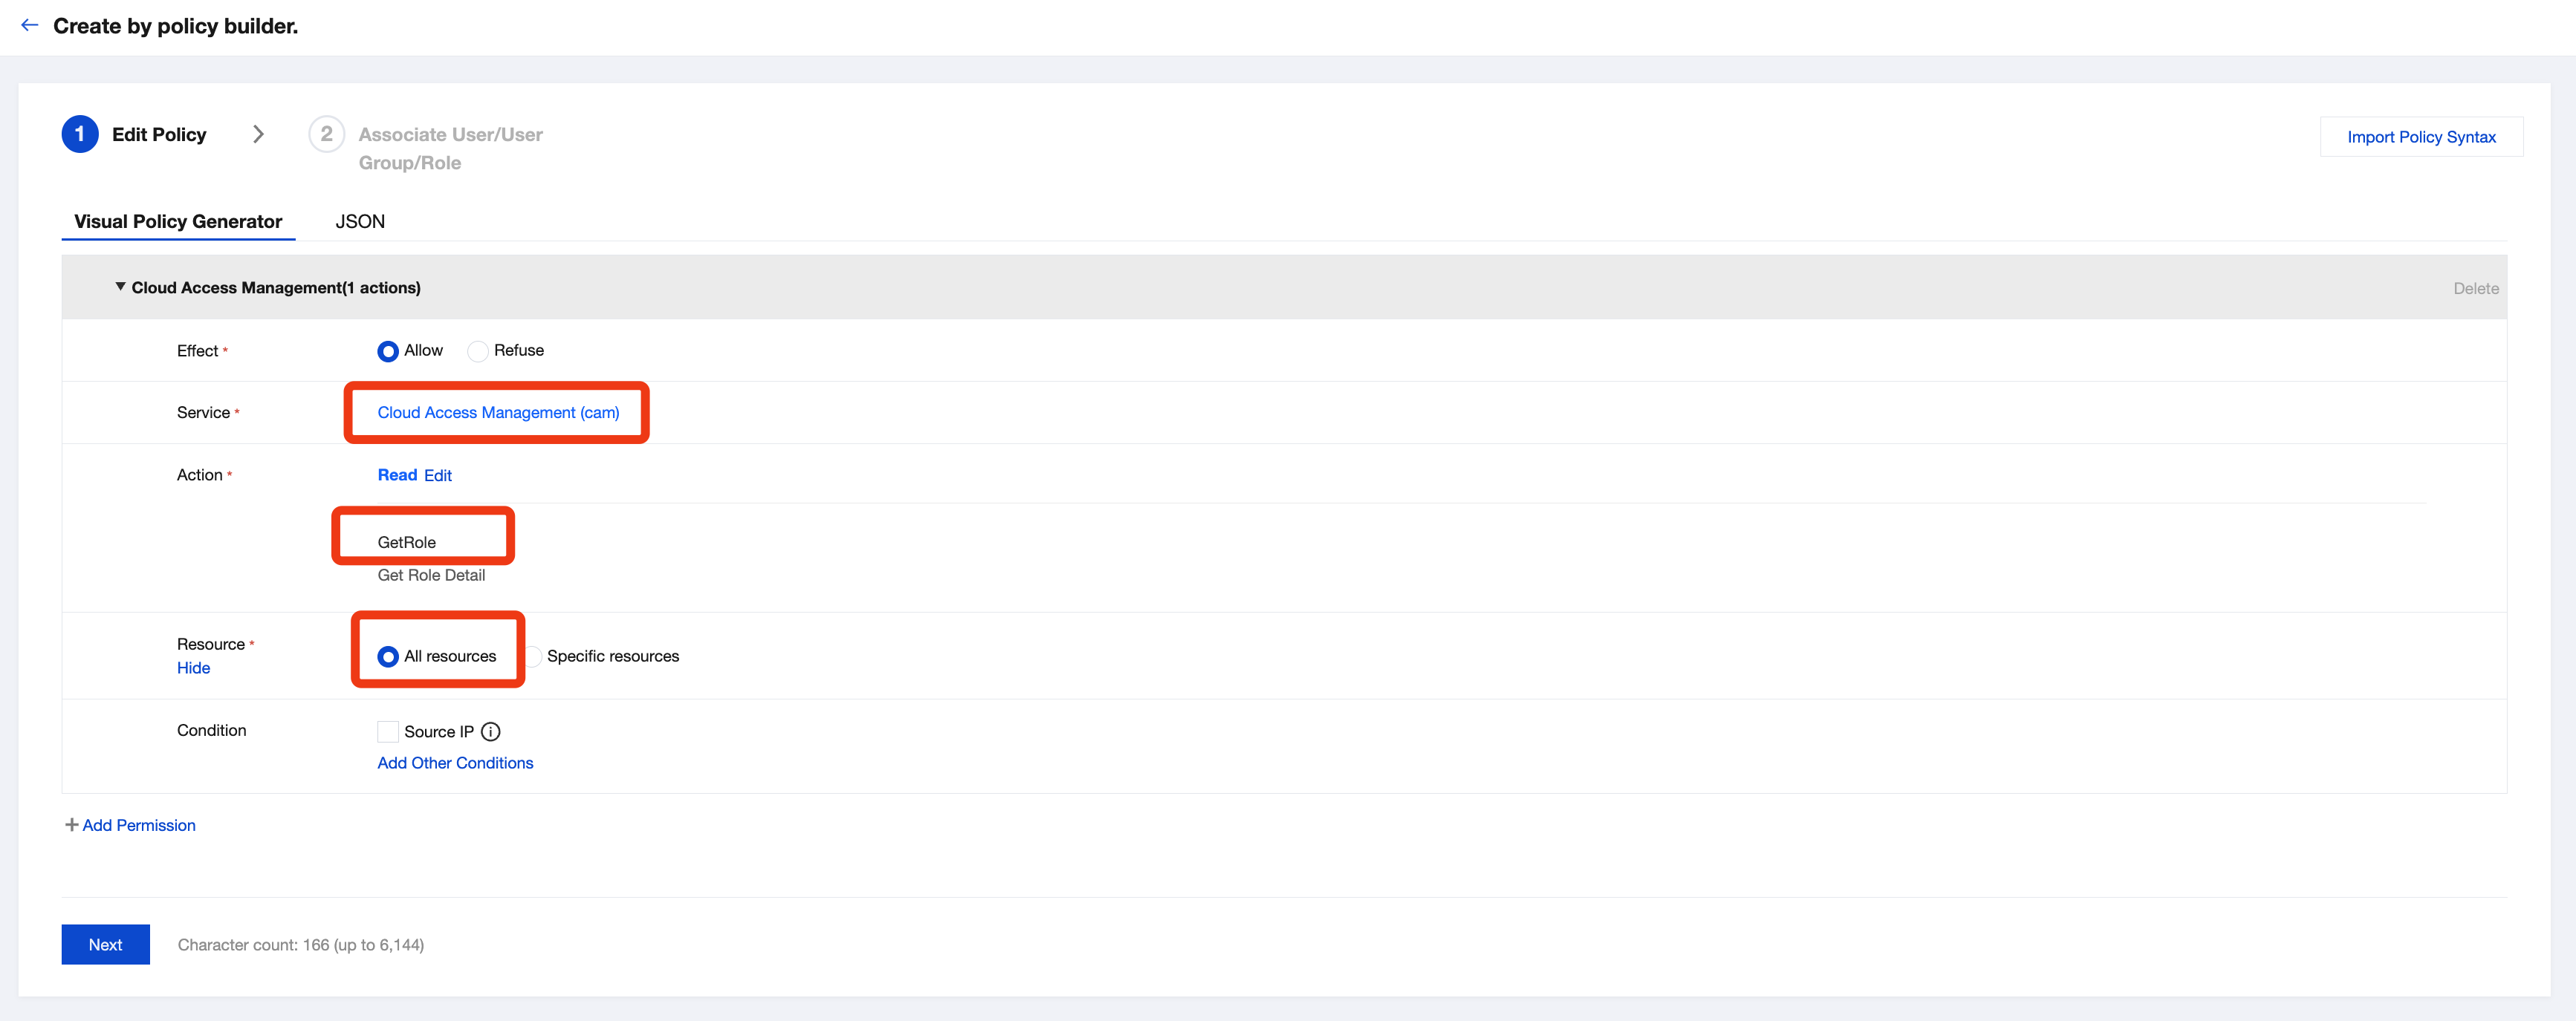The image size is (2576, 1021).
Task: Click the back arrow icon
Action: click(x=30, y=26)
